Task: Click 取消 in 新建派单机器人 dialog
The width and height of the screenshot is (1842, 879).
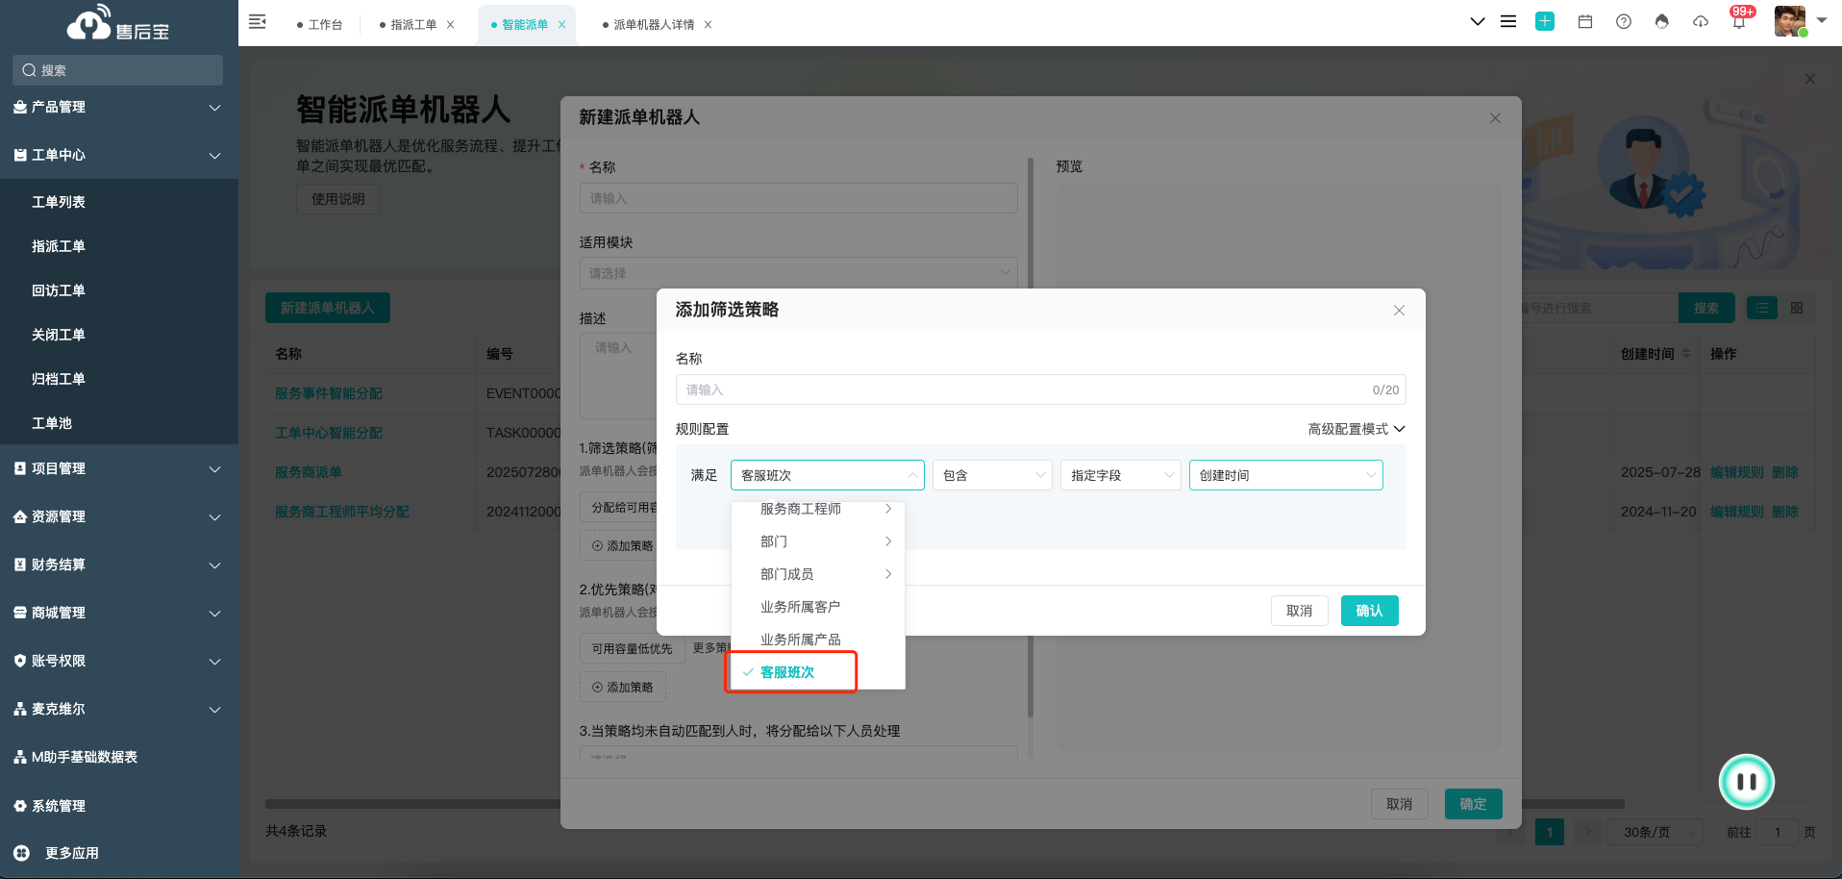Action: coord(1400,804)
